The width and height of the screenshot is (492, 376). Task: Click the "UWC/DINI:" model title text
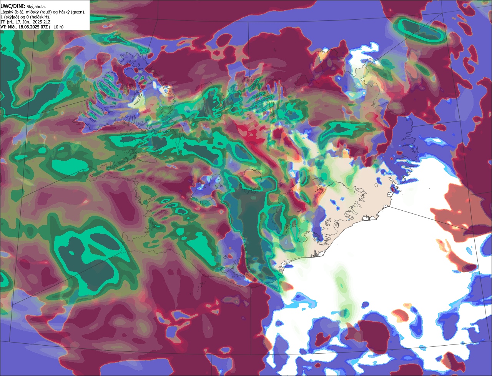point(13,7)
